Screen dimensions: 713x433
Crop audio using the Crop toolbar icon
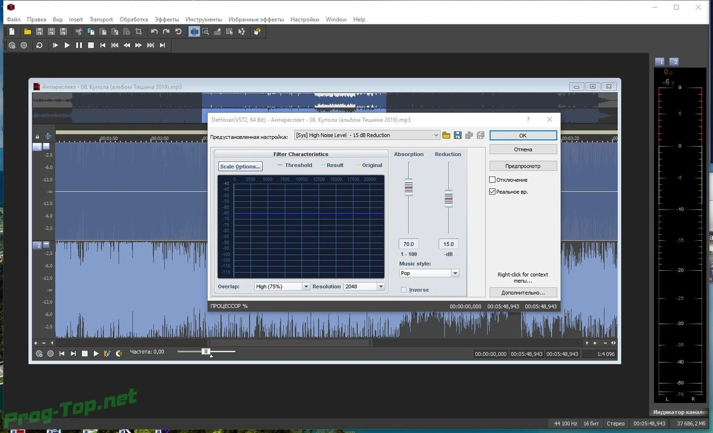click(138, 31)
